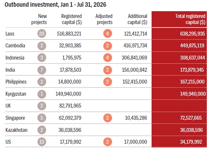210x151 pixels.
Task: Select India's gray circle showing 7
Action: coord(42,70)
